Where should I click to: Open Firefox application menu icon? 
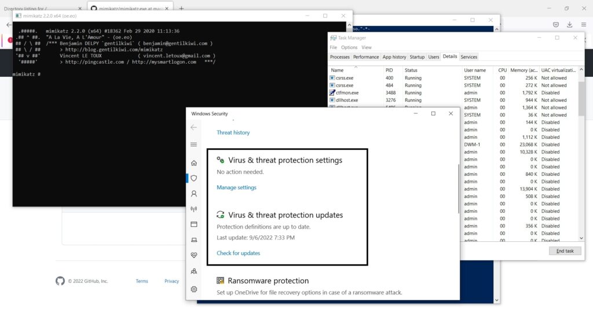[x=584, y=24]
